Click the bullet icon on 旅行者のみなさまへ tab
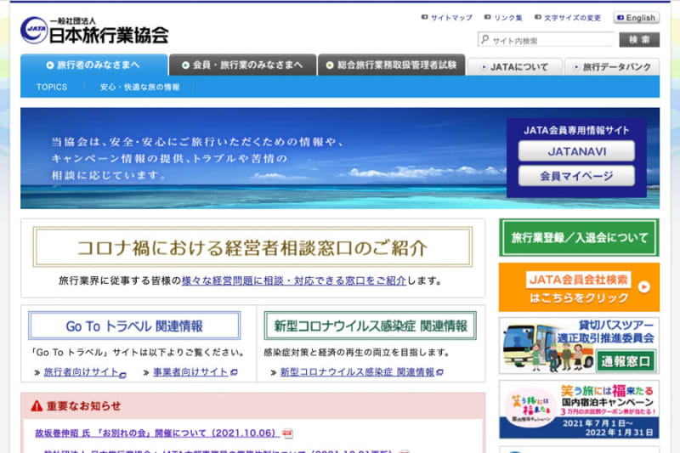Viewport: 680px width, 453px height. [x=50, y=65]
